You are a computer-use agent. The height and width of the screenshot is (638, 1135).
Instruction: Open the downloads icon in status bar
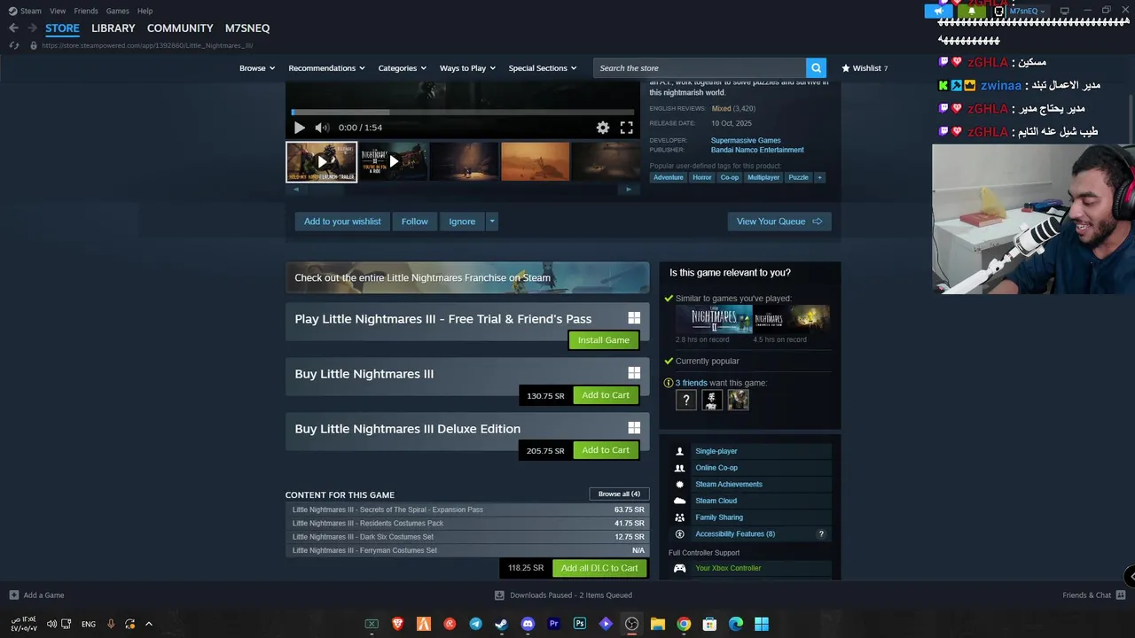point(499,595)
